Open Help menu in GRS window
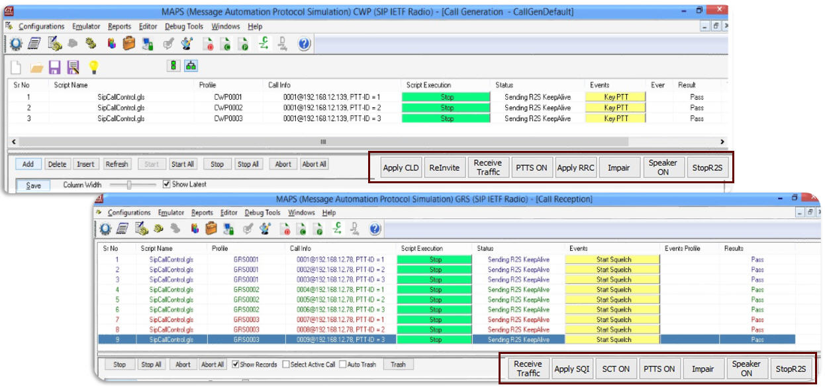 coord(329,213)
